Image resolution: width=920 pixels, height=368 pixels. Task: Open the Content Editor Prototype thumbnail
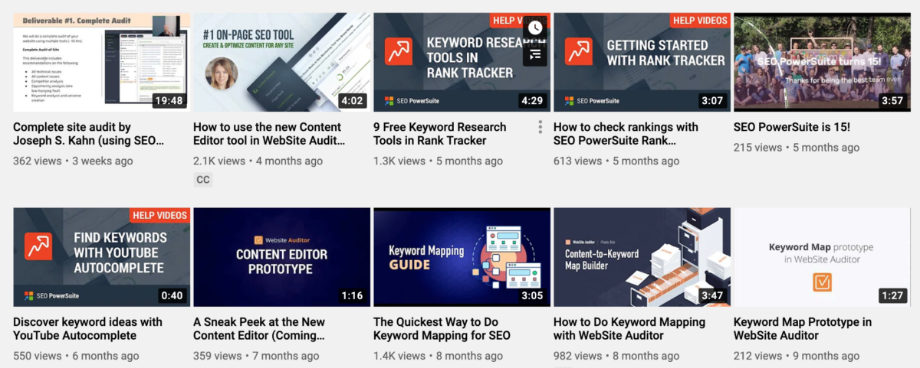tap(282, 257)
